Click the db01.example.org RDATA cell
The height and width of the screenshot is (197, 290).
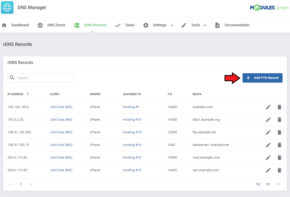click(206, 120)
